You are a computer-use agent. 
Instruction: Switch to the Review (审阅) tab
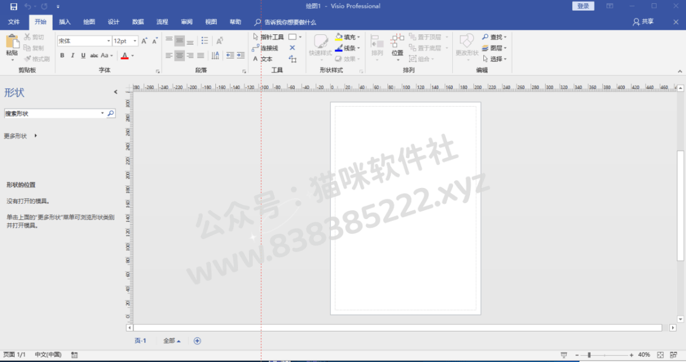pos(187,22)
